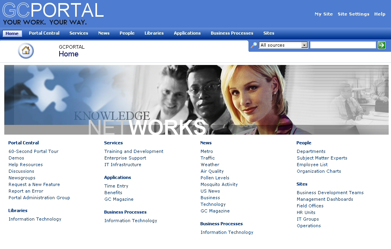Click the search magnifier icon
This screenshot has width=391, height=249.
pyautogui.click(x=254, y=45)
